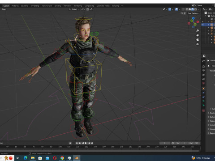Open the viewport object visibility dropdown
Viewport: 215px width, 161px height.
coord(165,9)
